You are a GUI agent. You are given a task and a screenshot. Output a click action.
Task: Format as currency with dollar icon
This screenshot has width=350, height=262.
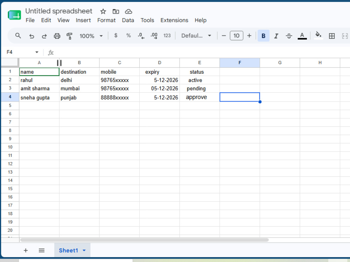[x=115, y=35]
